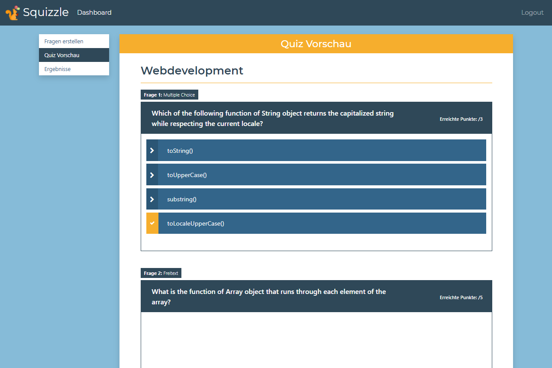Open the Dashboard nav link
The image size is (552, 368).
[x=94, y=13]
